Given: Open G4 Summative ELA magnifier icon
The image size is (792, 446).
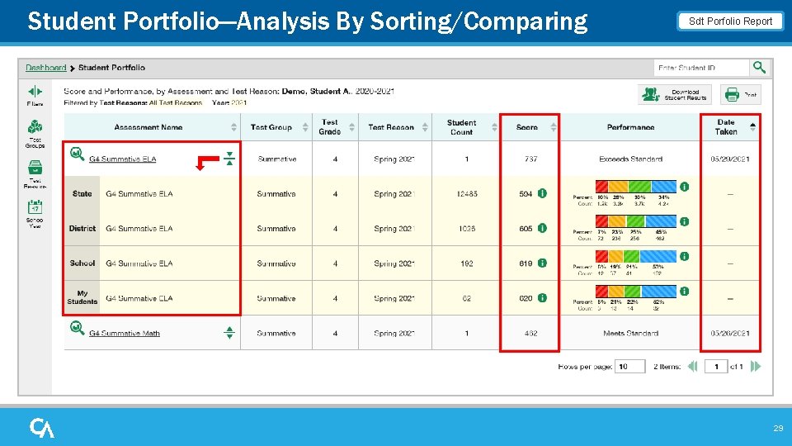Looking at the screenshot, I should (x=77, y=154).
